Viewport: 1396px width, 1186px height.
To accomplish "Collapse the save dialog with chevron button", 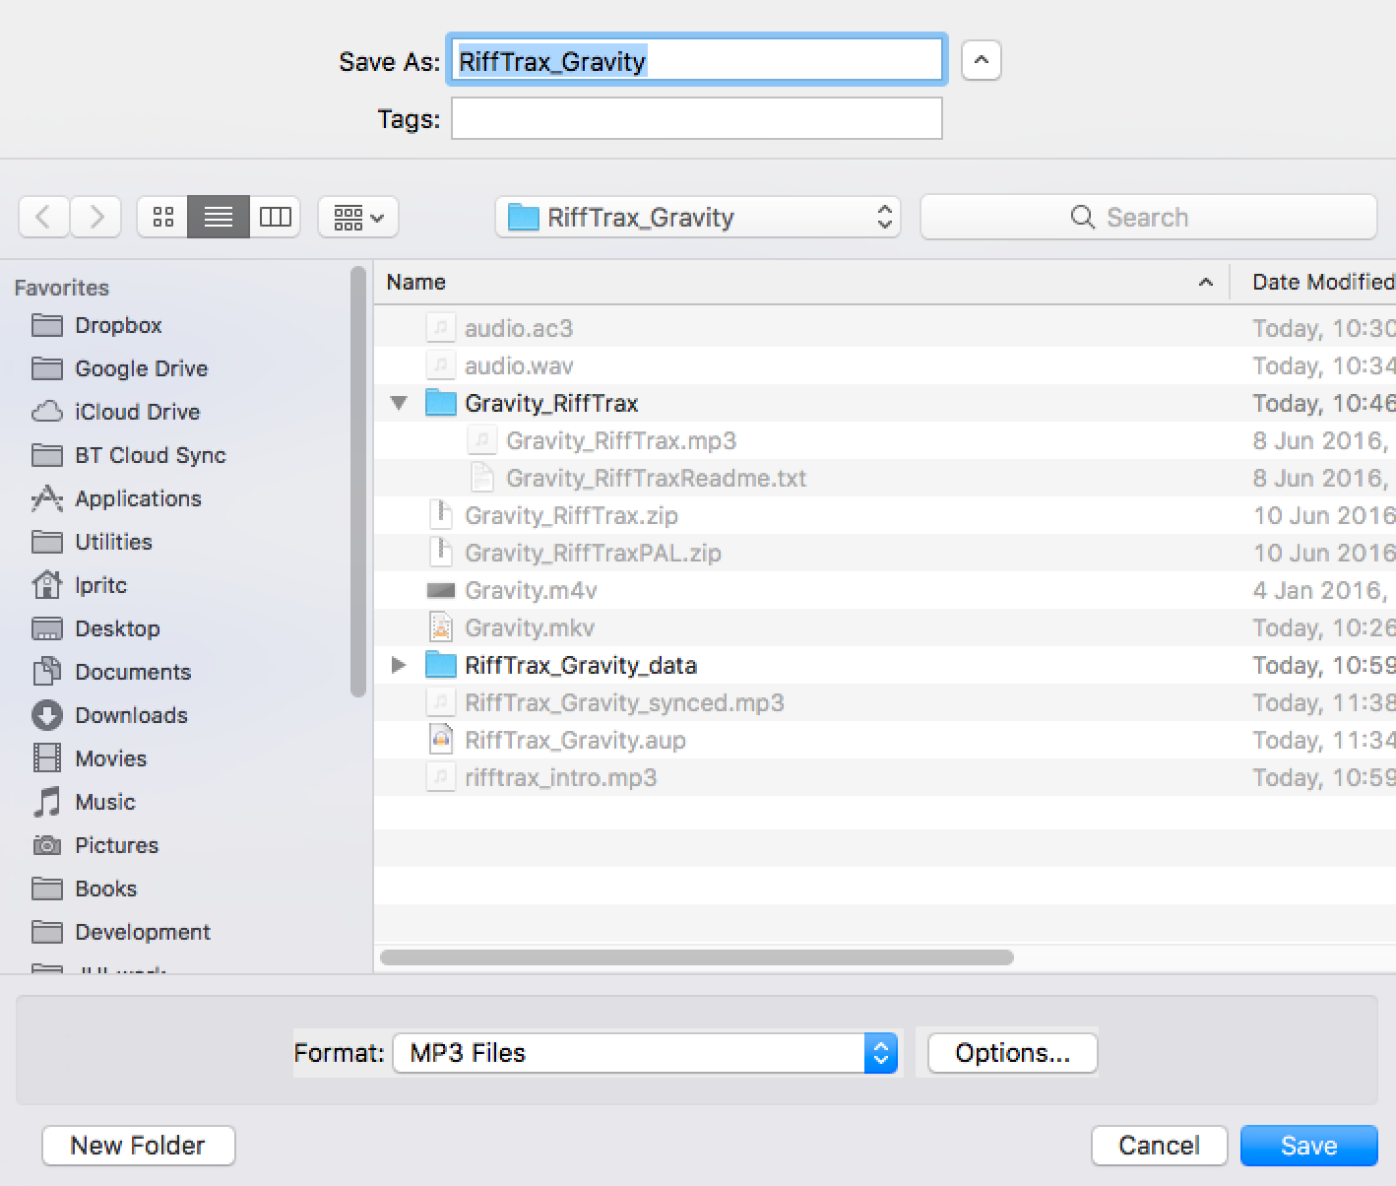I will [x=981, y=61].
